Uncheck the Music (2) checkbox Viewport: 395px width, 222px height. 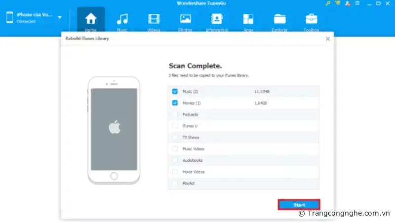point(175,91)
